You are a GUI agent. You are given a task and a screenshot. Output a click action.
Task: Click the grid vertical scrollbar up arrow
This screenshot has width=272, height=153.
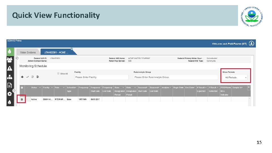point(249,98)
